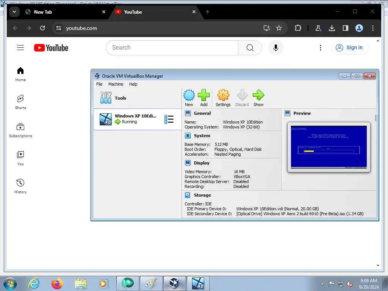Click the Discard arrow icon
This screenshot has height=291, width=388.
click(242, 98)
